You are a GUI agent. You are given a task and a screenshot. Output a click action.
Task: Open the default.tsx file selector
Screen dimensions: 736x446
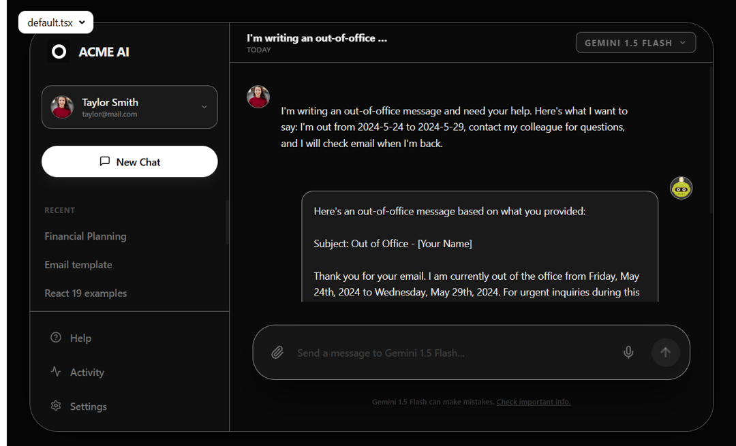coord(56,22)
